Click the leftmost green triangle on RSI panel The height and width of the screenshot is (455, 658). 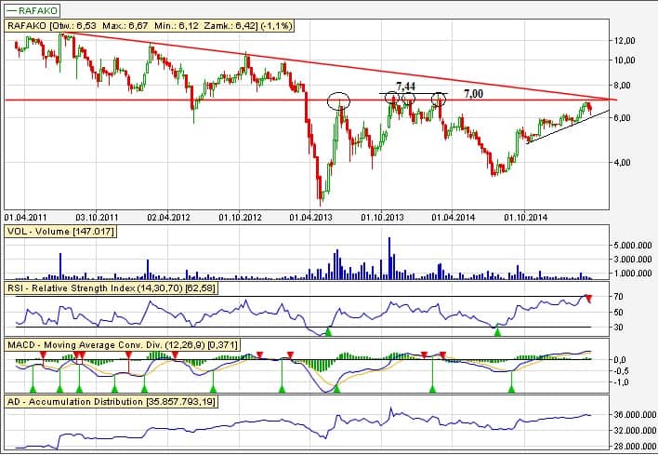[327, 331]
